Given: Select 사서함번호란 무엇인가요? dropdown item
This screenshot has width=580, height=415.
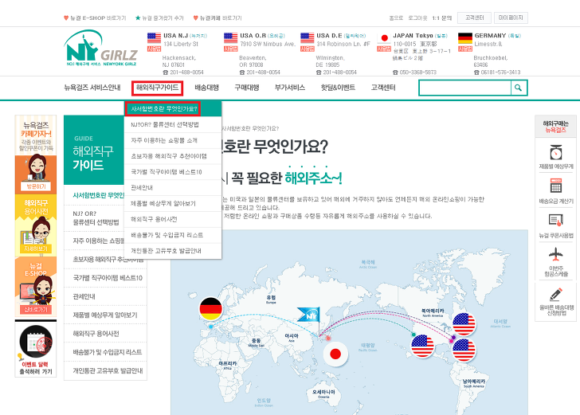Looking at the screenshot, I should tap(173, 109).
